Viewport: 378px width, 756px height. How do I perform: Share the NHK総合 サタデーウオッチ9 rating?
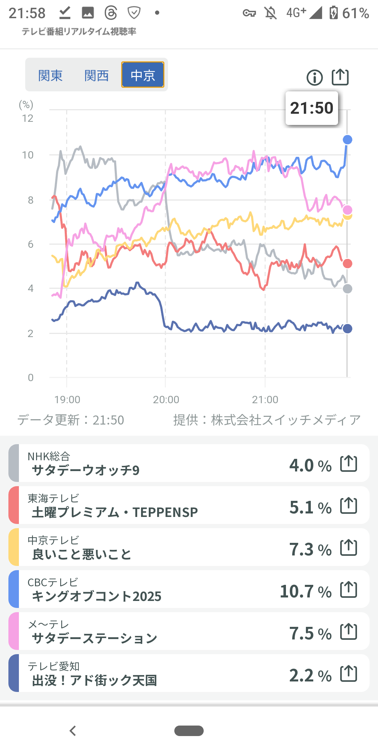(349, 464)
